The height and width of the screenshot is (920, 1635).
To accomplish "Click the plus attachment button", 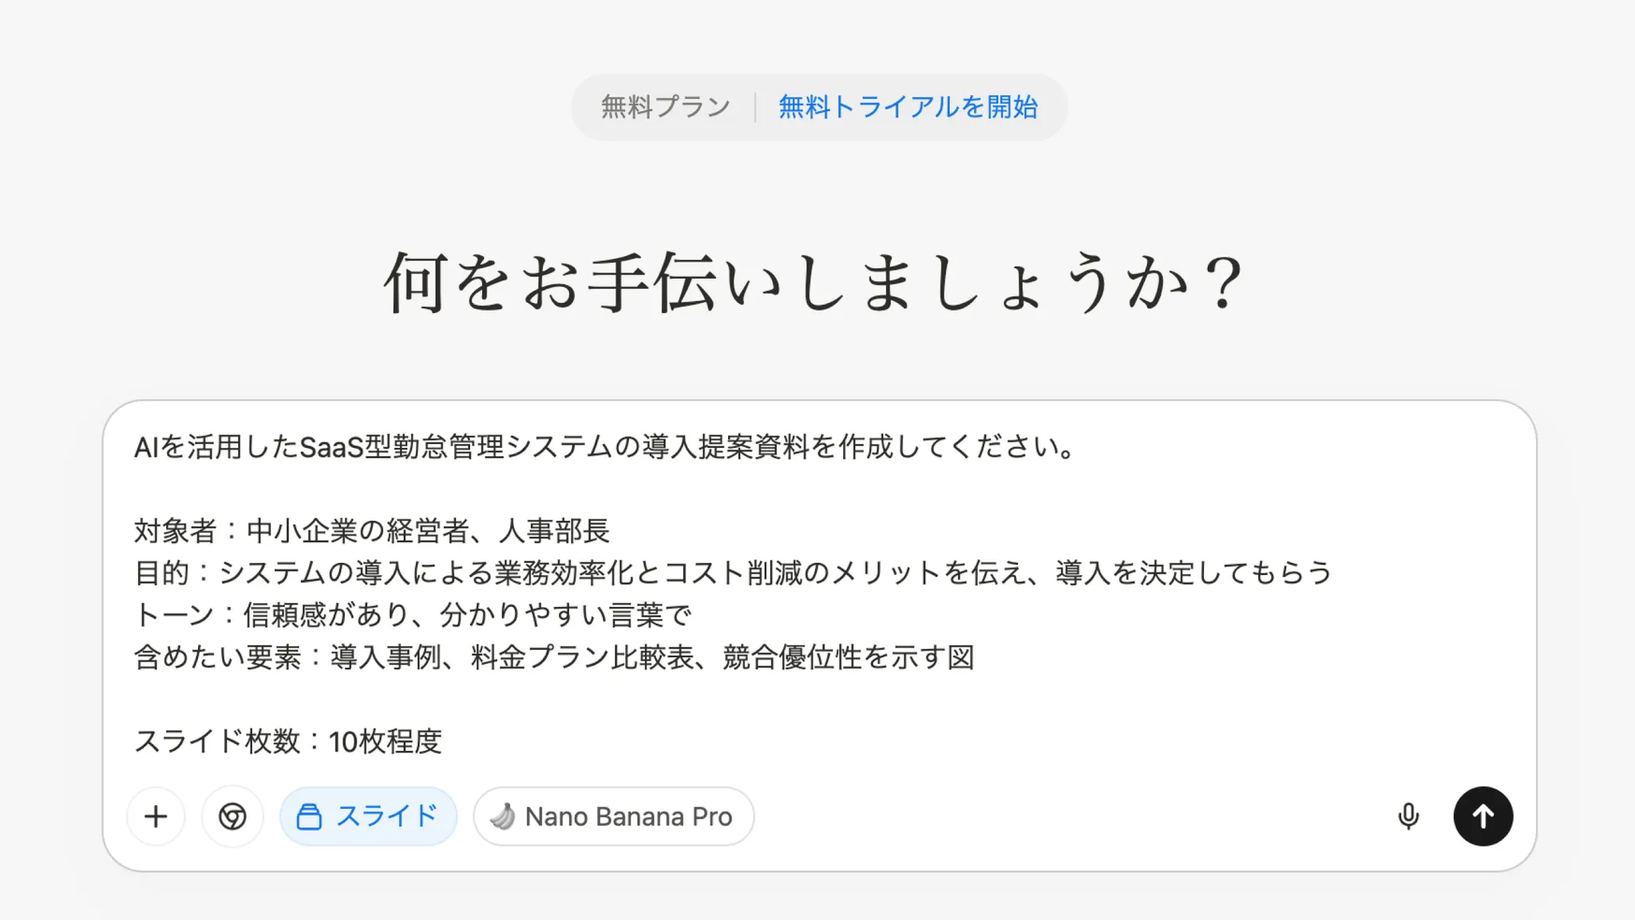I will (x=156, y=816).
